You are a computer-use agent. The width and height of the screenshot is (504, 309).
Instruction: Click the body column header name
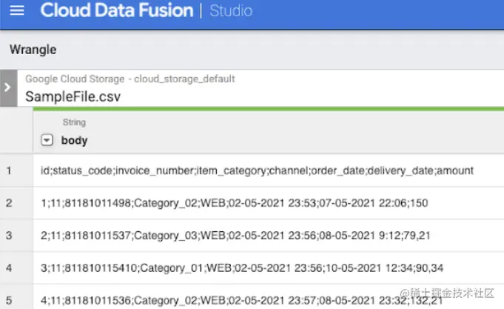(74, 140)
